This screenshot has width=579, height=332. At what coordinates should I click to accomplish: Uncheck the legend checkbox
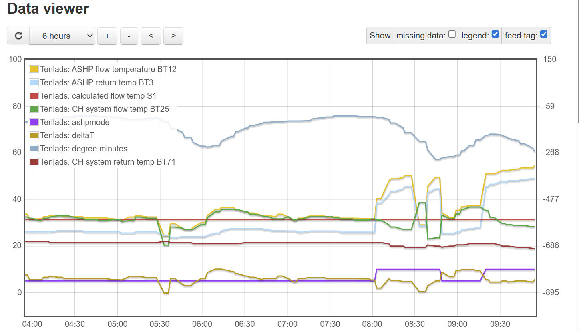click(x=495, y=34)
